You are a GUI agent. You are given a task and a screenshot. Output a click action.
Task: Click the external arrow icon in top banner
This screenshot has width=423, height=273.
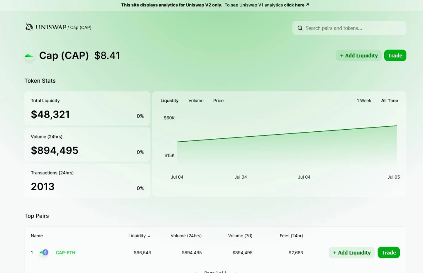point(307,5)
